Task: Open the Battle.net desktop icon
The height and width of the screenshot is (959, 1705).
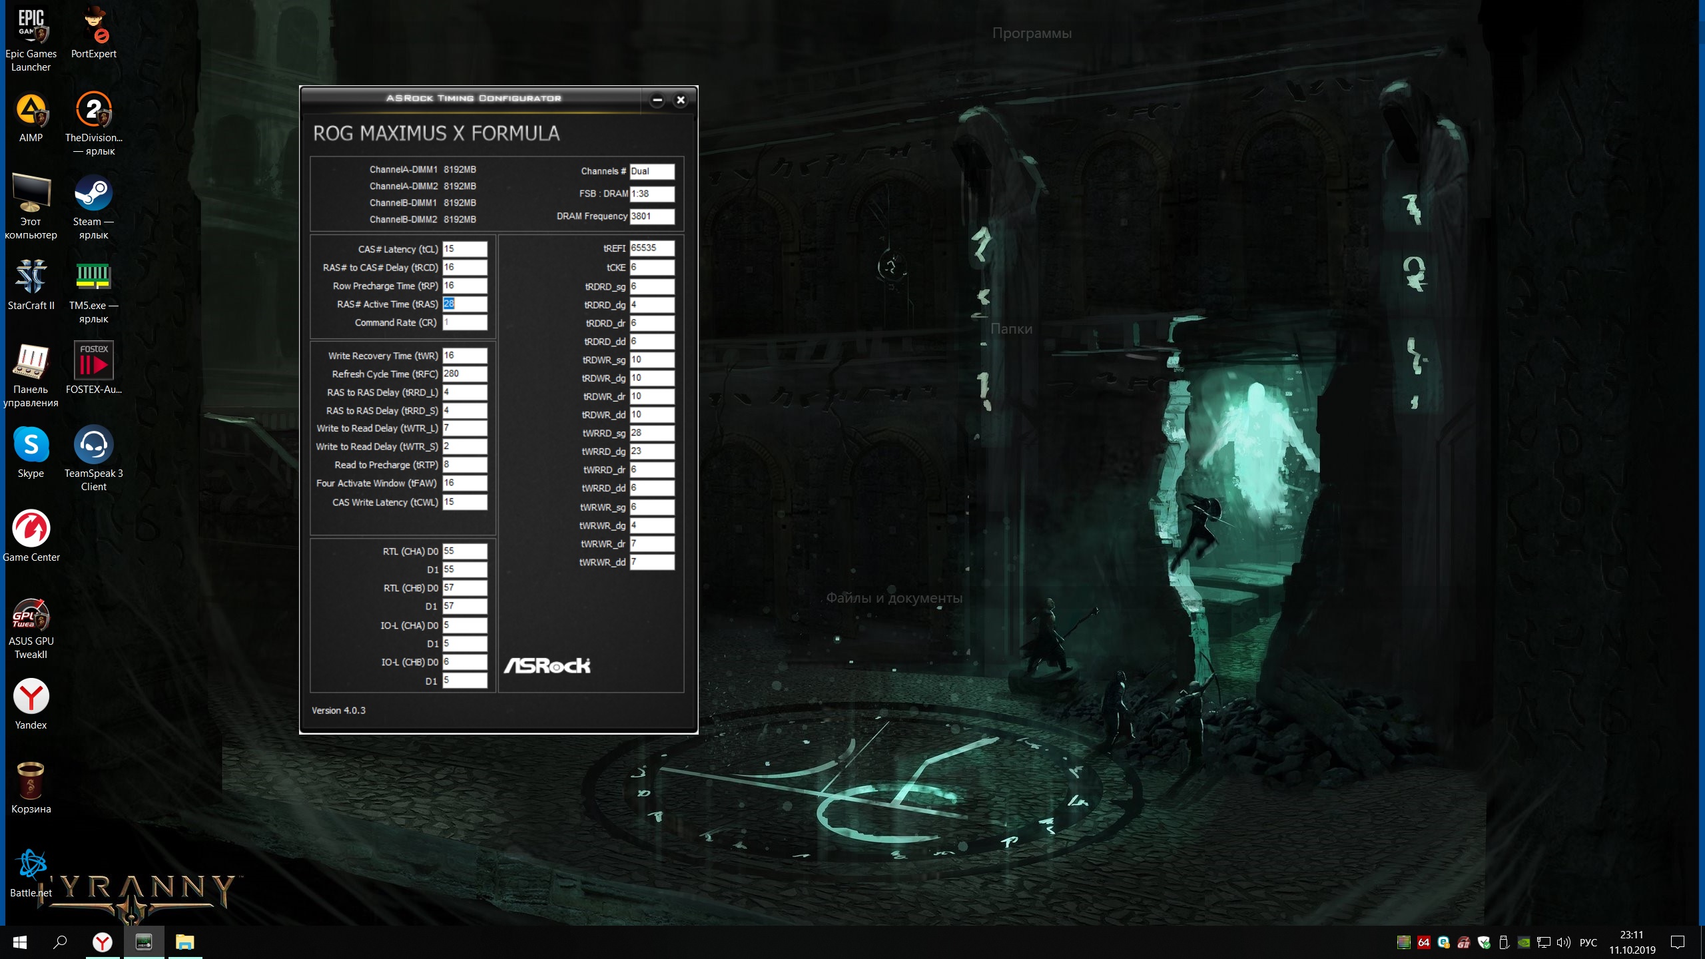Action: click(31, 864)
